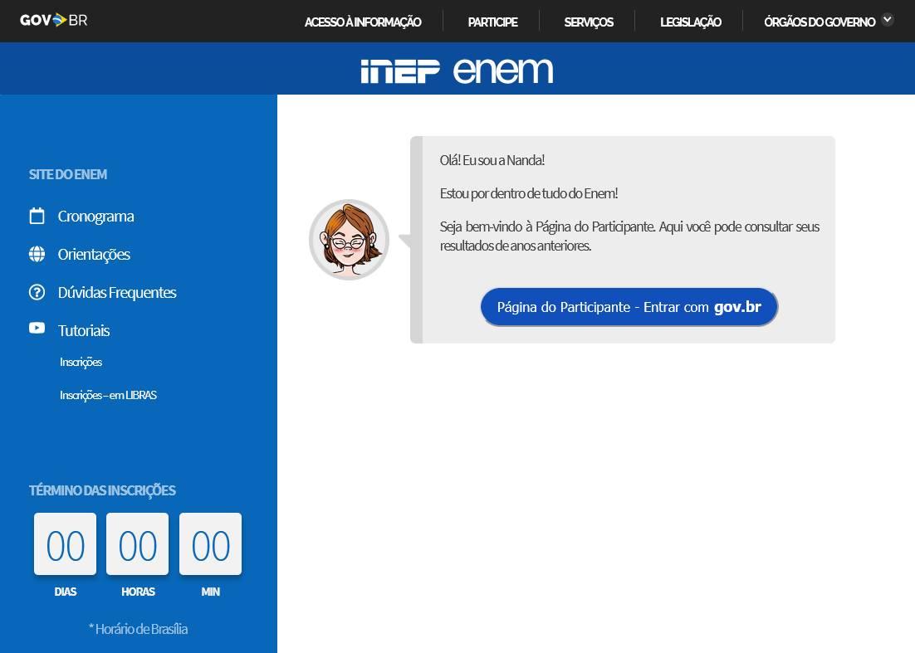Image resolution: width=915 pixels, height=653 pixels.
Task: Open the Inscrições tutorial link
Action: [81, 362]
